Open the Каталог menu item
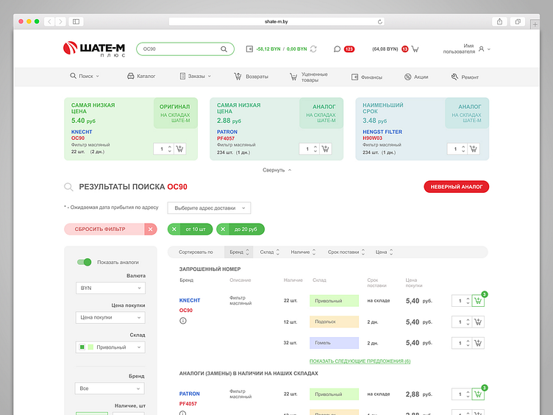The height and width of the screenshot is (415, 553). (x=141, y=77)
